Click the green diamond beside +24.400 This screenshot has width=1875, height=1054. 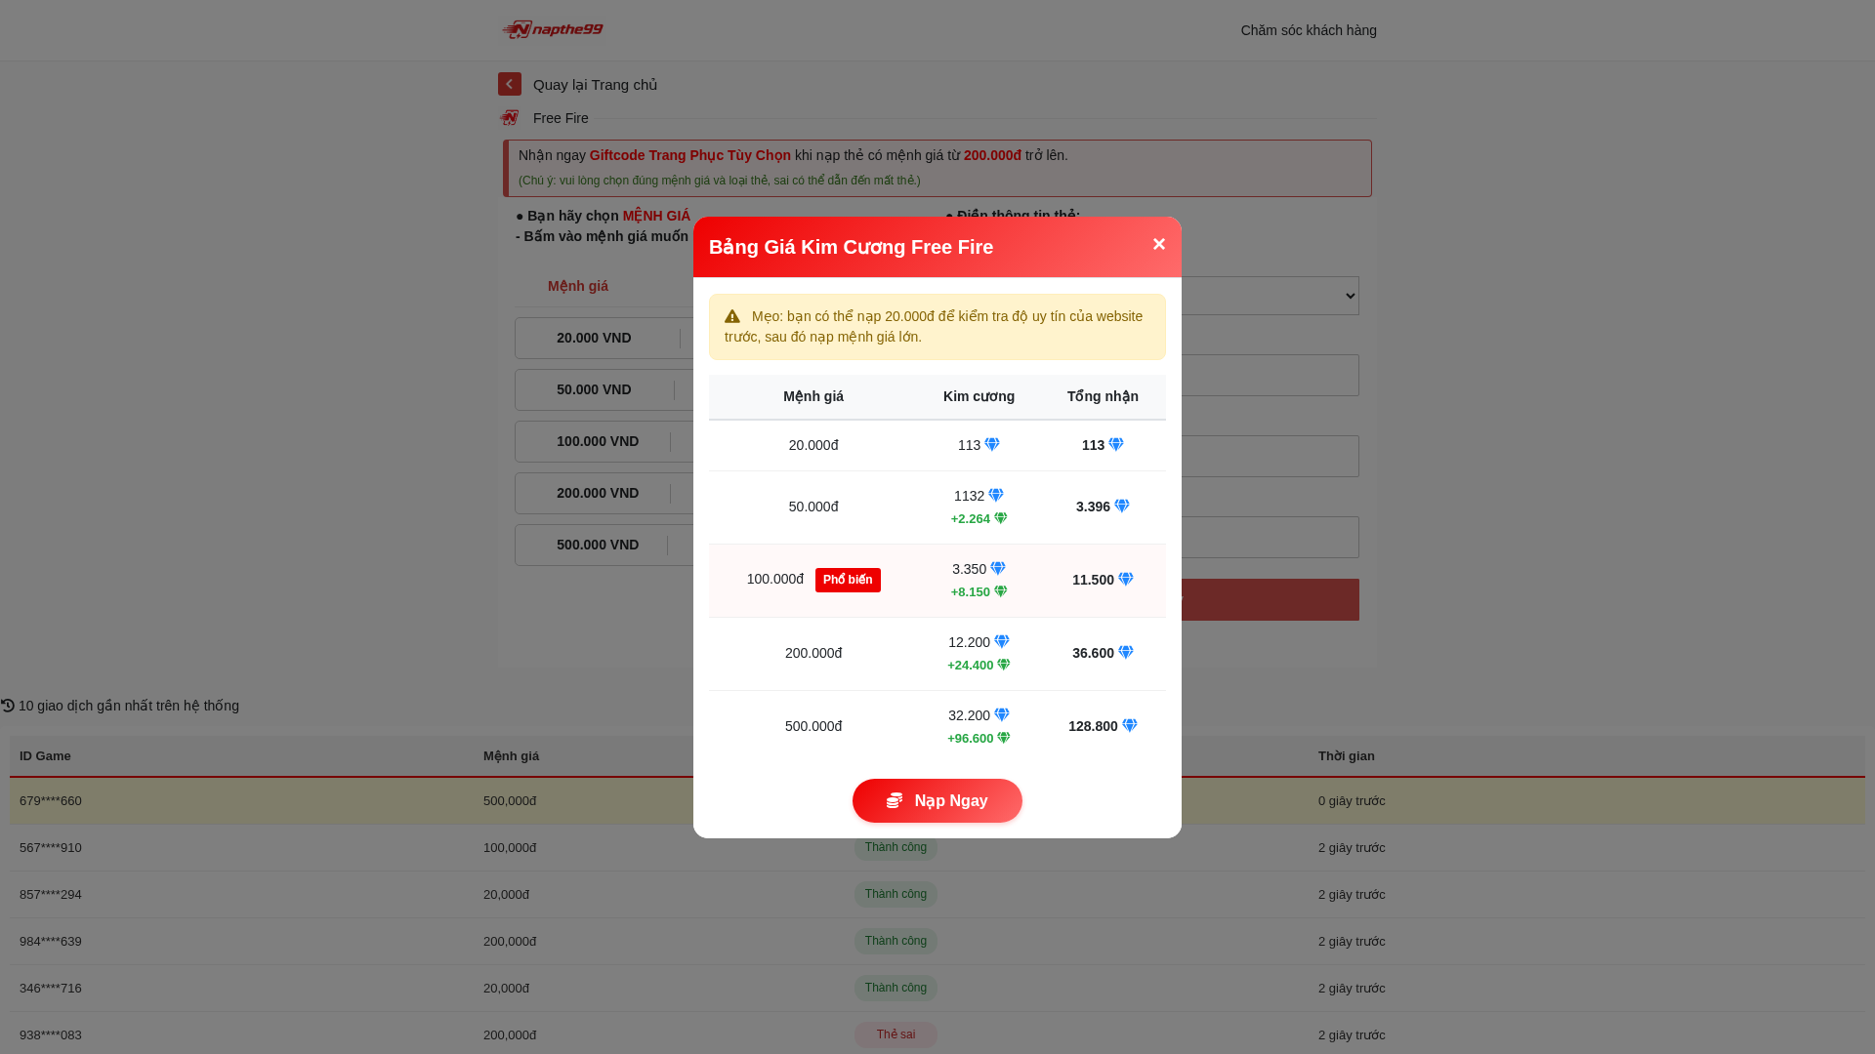point(1003,665)
